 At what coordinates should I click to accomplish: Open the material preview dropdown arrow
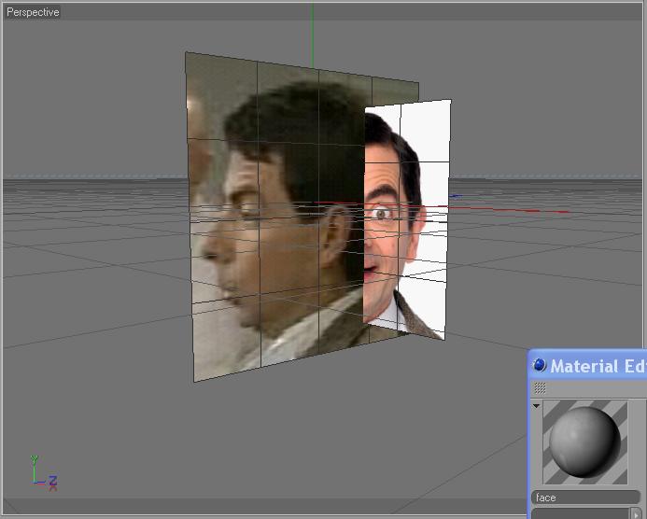[536, 406]
